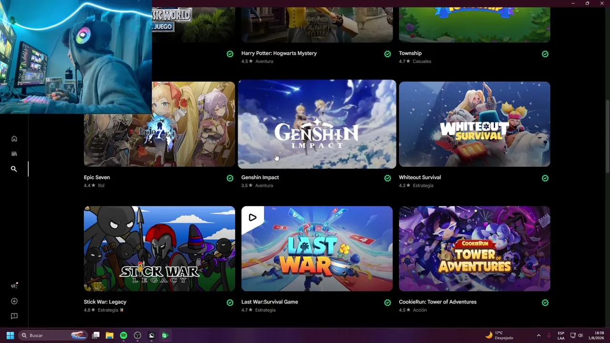Open the Downloads icon in sidebar

point(14,301)
